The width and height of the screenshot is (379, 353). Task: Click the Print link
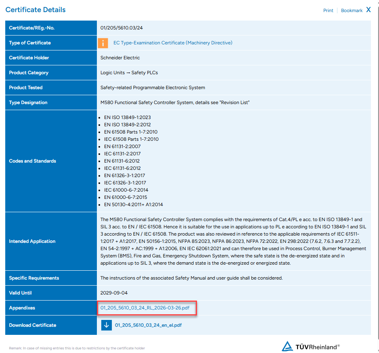[328, 10]
